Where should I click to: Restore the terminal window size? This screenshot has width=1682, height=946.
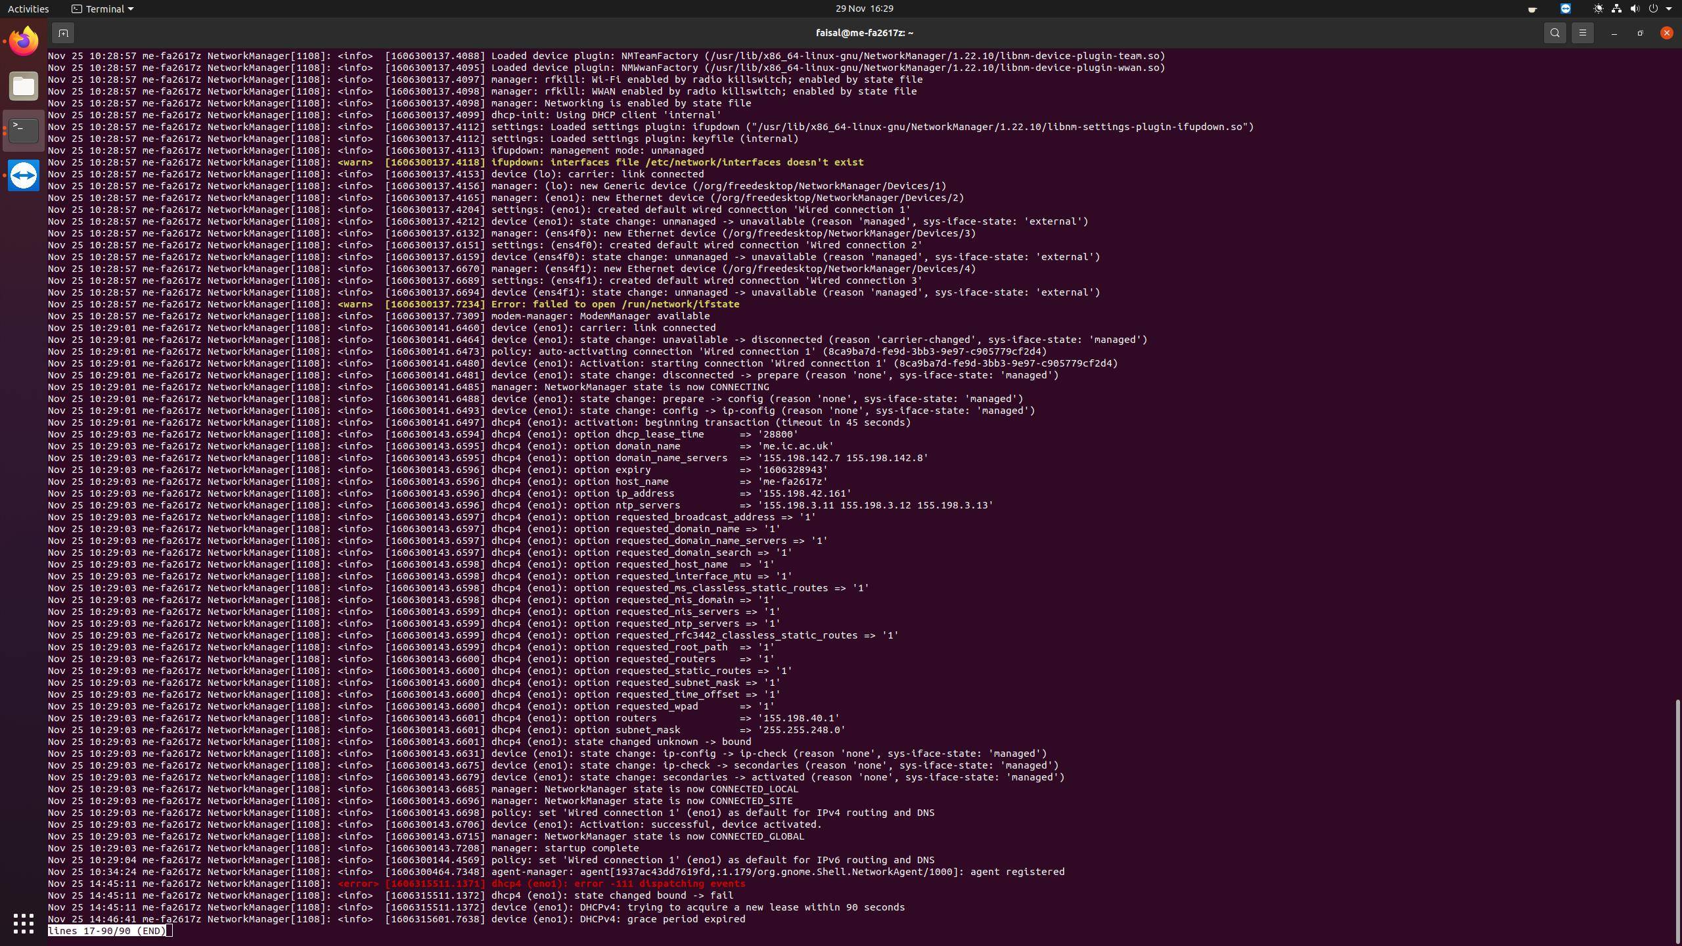tap(1640, 33)
